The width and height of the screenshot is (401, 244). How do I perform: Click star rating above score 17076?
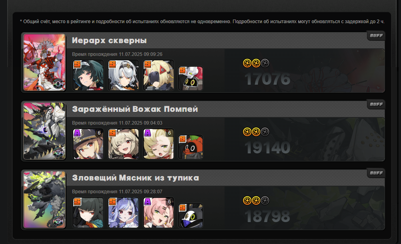click(256, 63)
